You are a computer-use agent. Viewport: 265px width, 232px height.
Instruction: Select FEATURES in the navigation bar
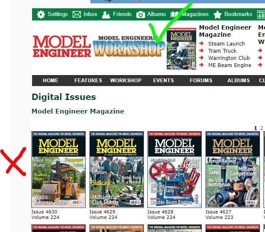point(88,81)
